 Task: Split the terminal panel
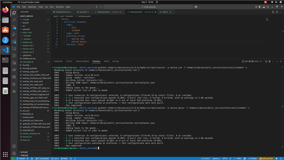[x=266, y=61]
